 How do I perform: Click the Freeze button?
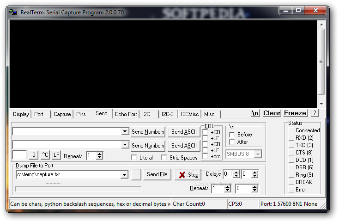(x=295, y=113)
